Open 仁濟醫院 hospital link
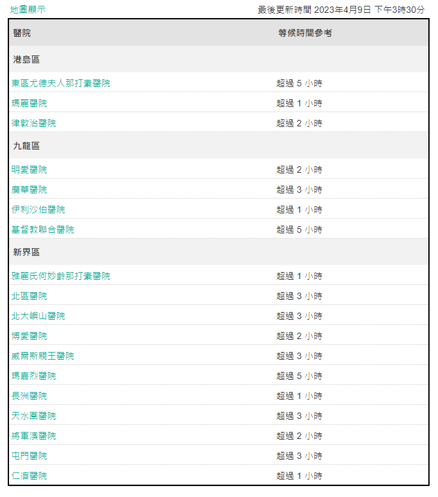 click(x=29, y=476)
